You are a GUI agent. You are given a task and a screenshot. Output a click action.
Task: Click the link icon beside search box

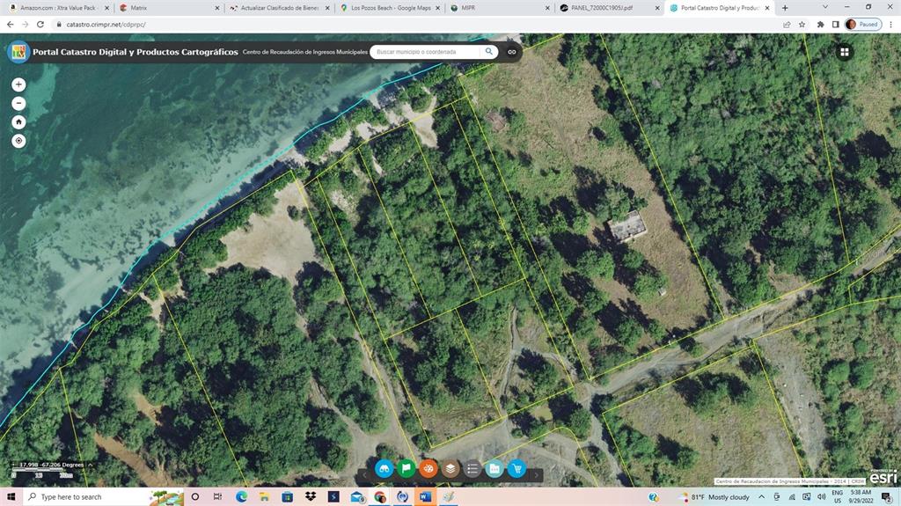[x=511, y=52]
